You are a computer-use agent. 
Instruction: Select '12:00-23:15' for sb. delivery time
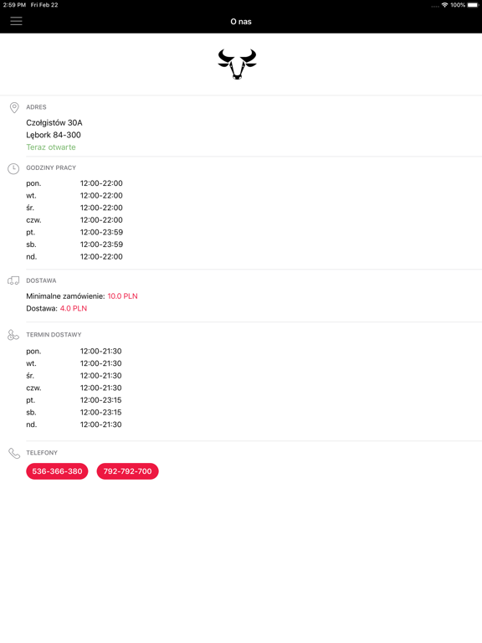pos(100,412)
